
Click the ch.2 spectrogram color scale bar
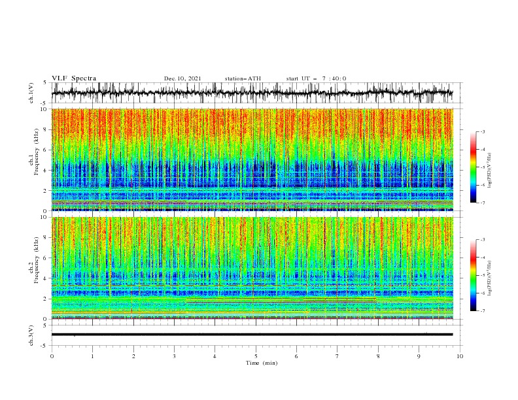click(x=473, y=275)
